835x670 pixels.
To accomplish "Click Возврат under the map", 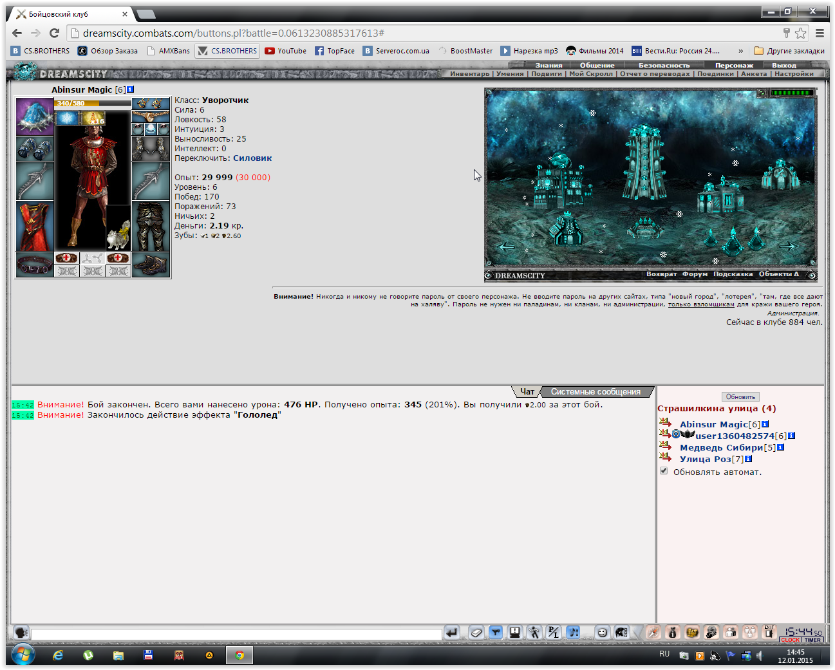I will (x=661, y=274).
